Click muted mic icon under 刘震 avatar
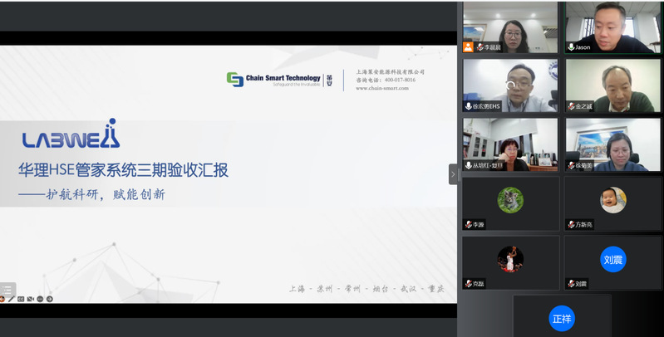664x337 pixels. pos(571,284)
